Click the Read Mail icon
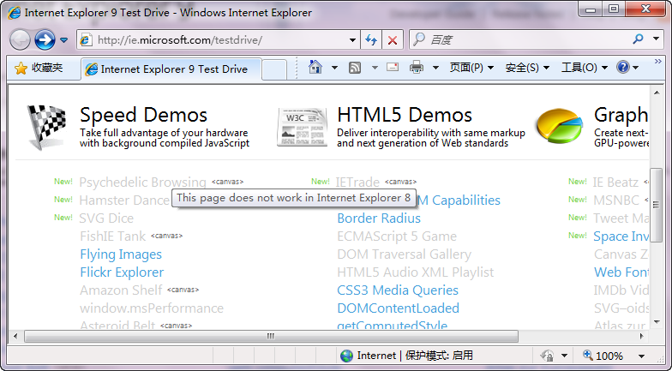 [393, 67]
